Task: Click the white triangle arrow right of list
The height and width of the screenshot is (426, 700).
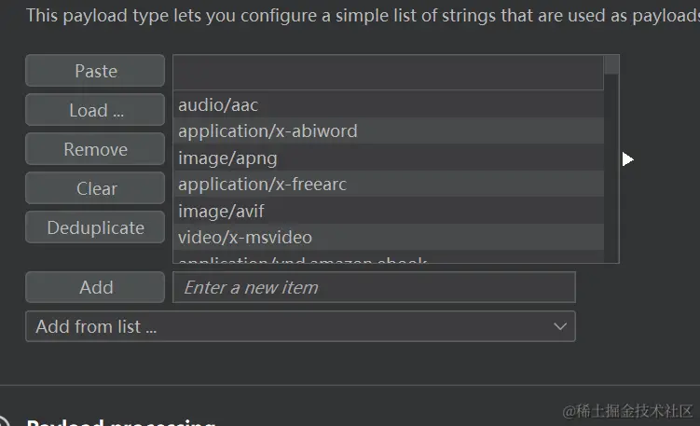Action: 627,159
